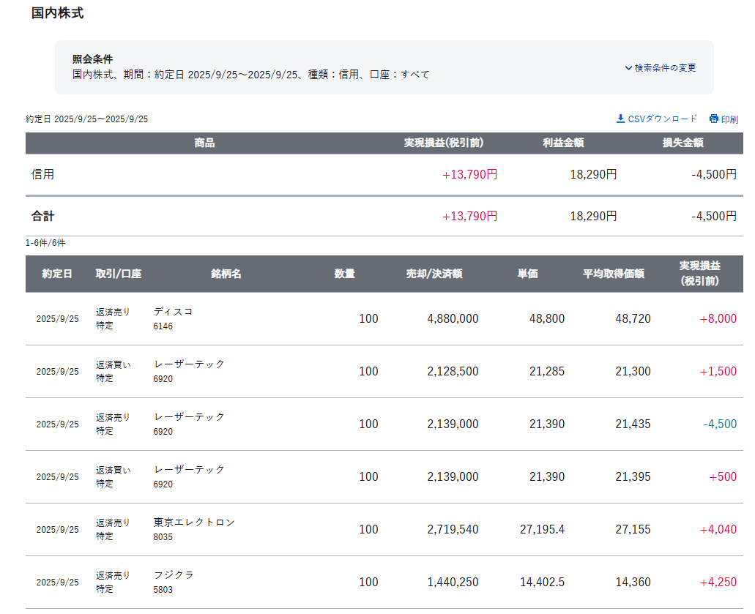The image size is (755, 614).
Task: Click the 数量 column header
Action: pos(345,274)
